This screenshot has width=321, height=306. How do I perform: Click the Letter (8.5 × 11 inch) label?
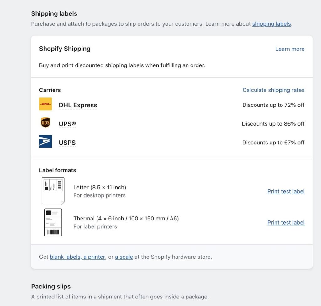coord(100,188)
